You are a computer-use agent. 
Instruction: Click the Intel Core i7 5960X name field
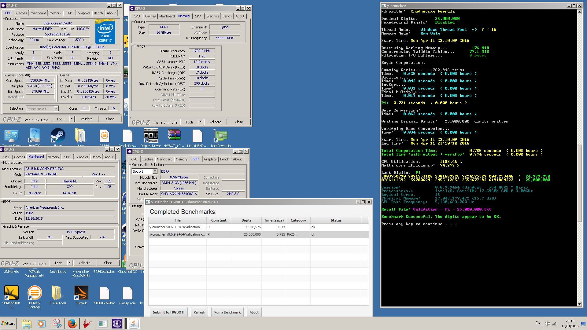pyautogui.click(x=57, y=24)
